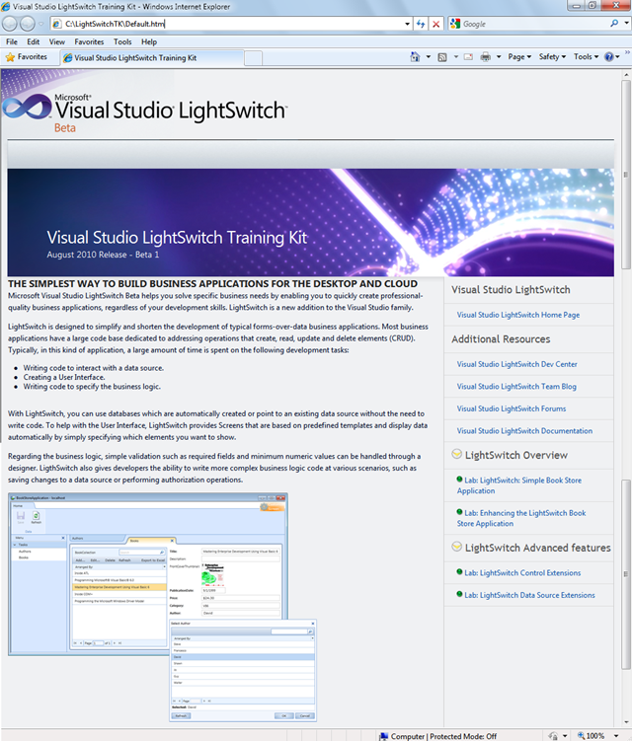632x741 pixels.
Task: Click the Refresh icon beside address bar
Action: 421,24
